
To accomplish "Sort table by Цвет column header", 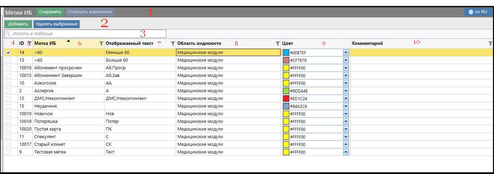I will [288, 43].
